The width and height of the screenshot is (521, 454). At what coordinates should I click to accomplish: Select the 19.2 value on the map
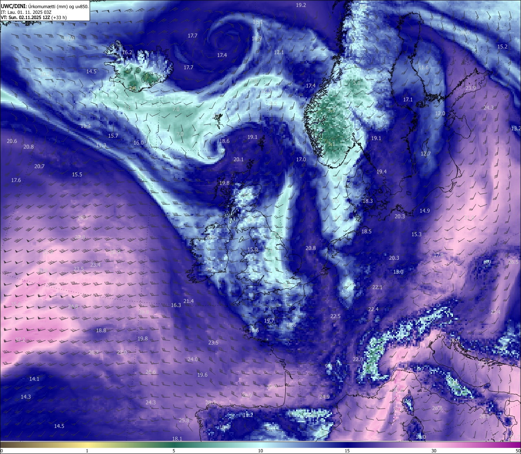(301, 5)
